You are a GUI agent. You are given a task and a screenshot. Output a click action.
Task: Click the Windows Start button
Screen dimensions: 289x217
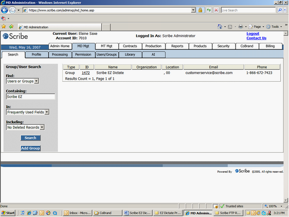[8, 213]
